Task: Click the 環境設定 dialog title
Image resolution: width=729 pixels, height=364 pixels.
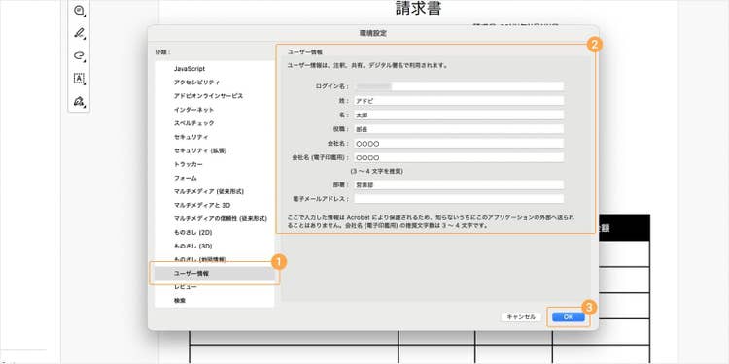Action: (373, 33)
